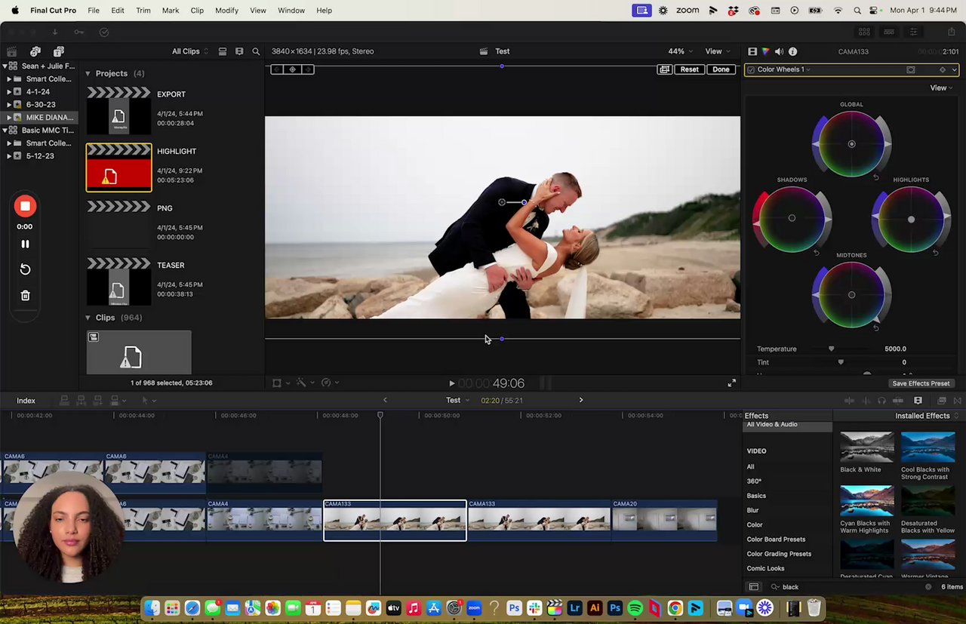The height and width of the screenshot is (624, 966).
Task: Toggle the Color Wheels keyframe button
Action: [942, 69]
